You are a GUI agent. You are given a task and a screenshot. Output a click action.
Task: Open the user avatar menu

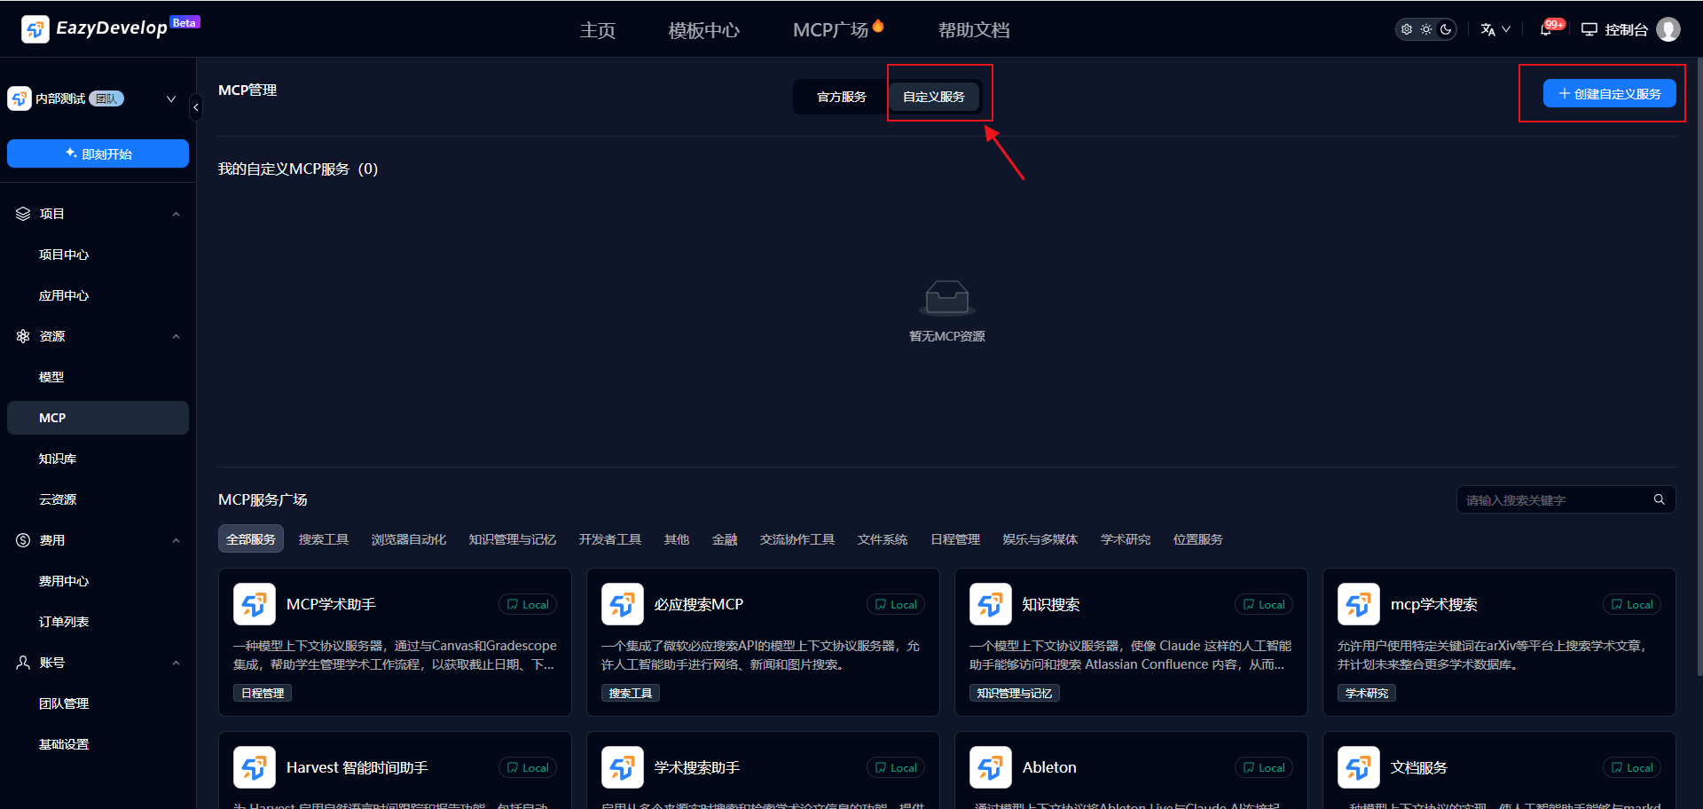1668,29
